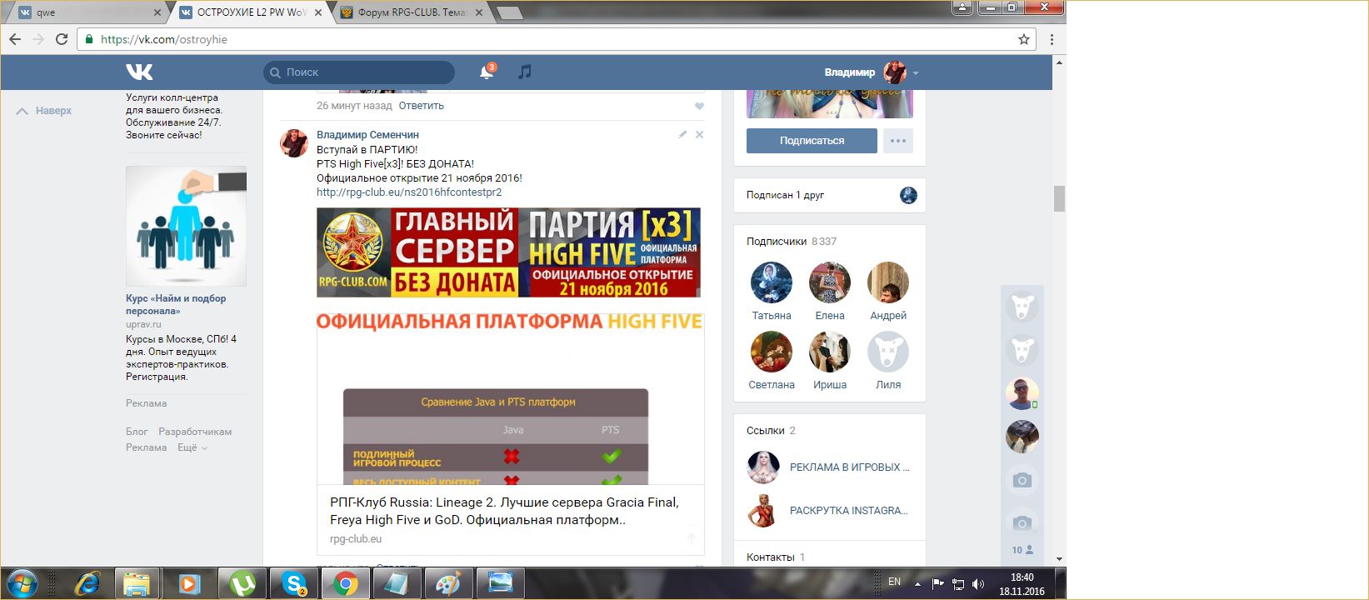The height and width of the screenshot is (600, 1369).
Task: Open the Windows Start menu
Action: 22,582
